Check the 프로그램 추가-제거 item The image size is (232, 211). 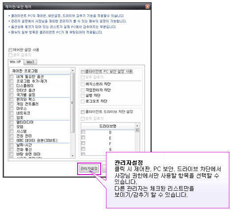12,81
